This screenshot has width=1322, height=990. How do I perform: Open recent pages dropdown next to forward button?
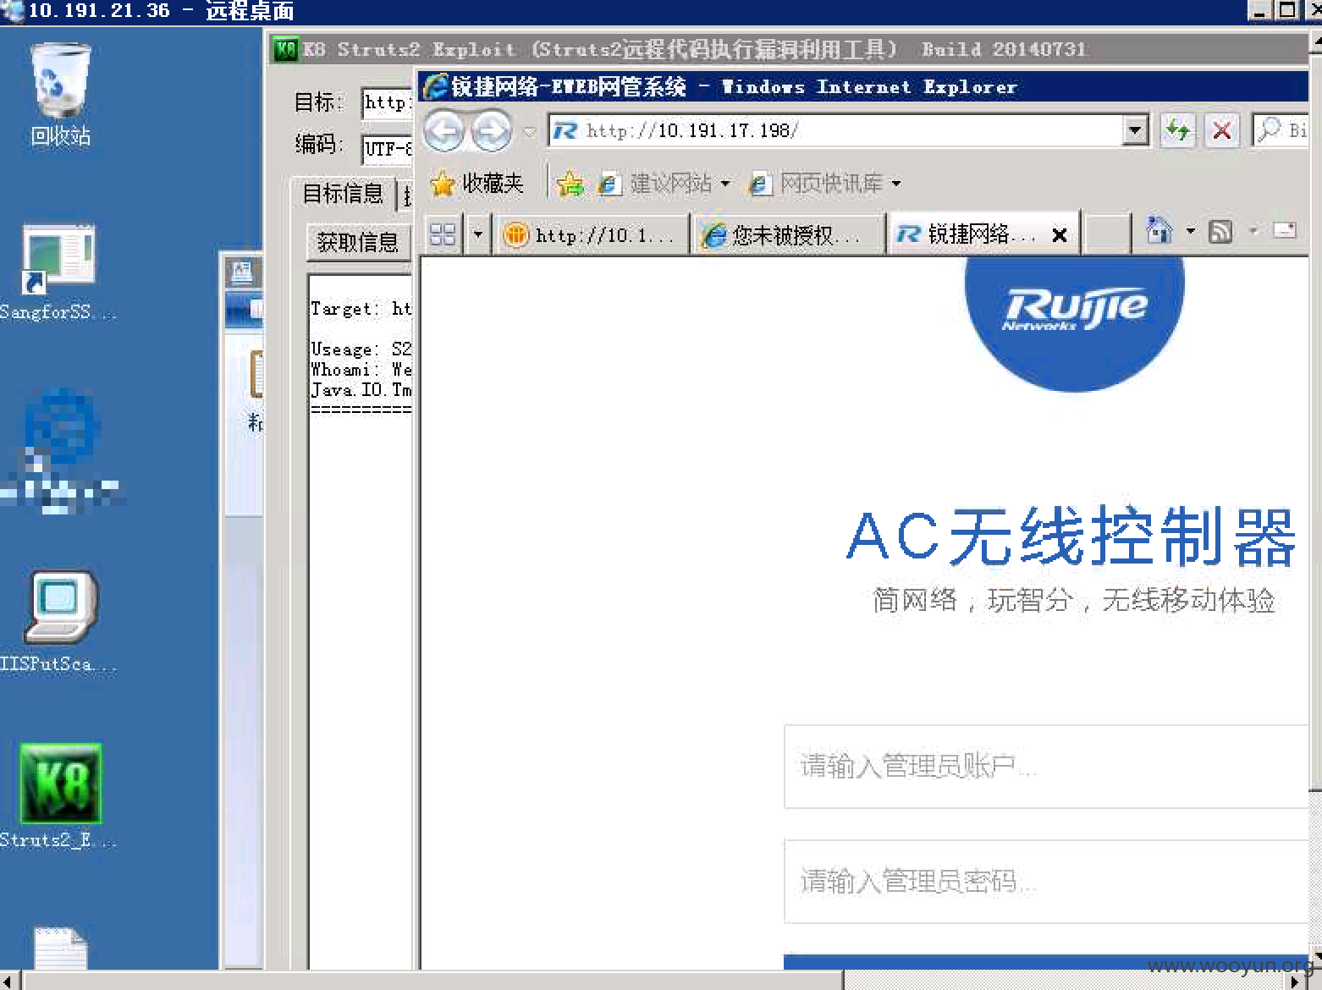click(530, 132)
